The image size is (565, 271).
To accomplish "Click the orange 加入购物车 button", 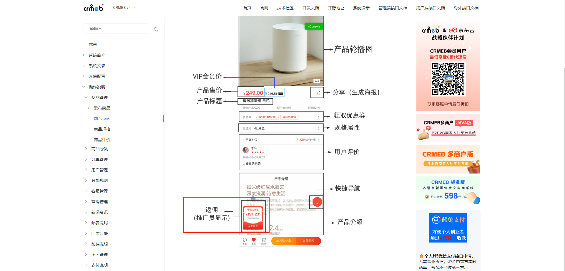I will pos(283,241).
